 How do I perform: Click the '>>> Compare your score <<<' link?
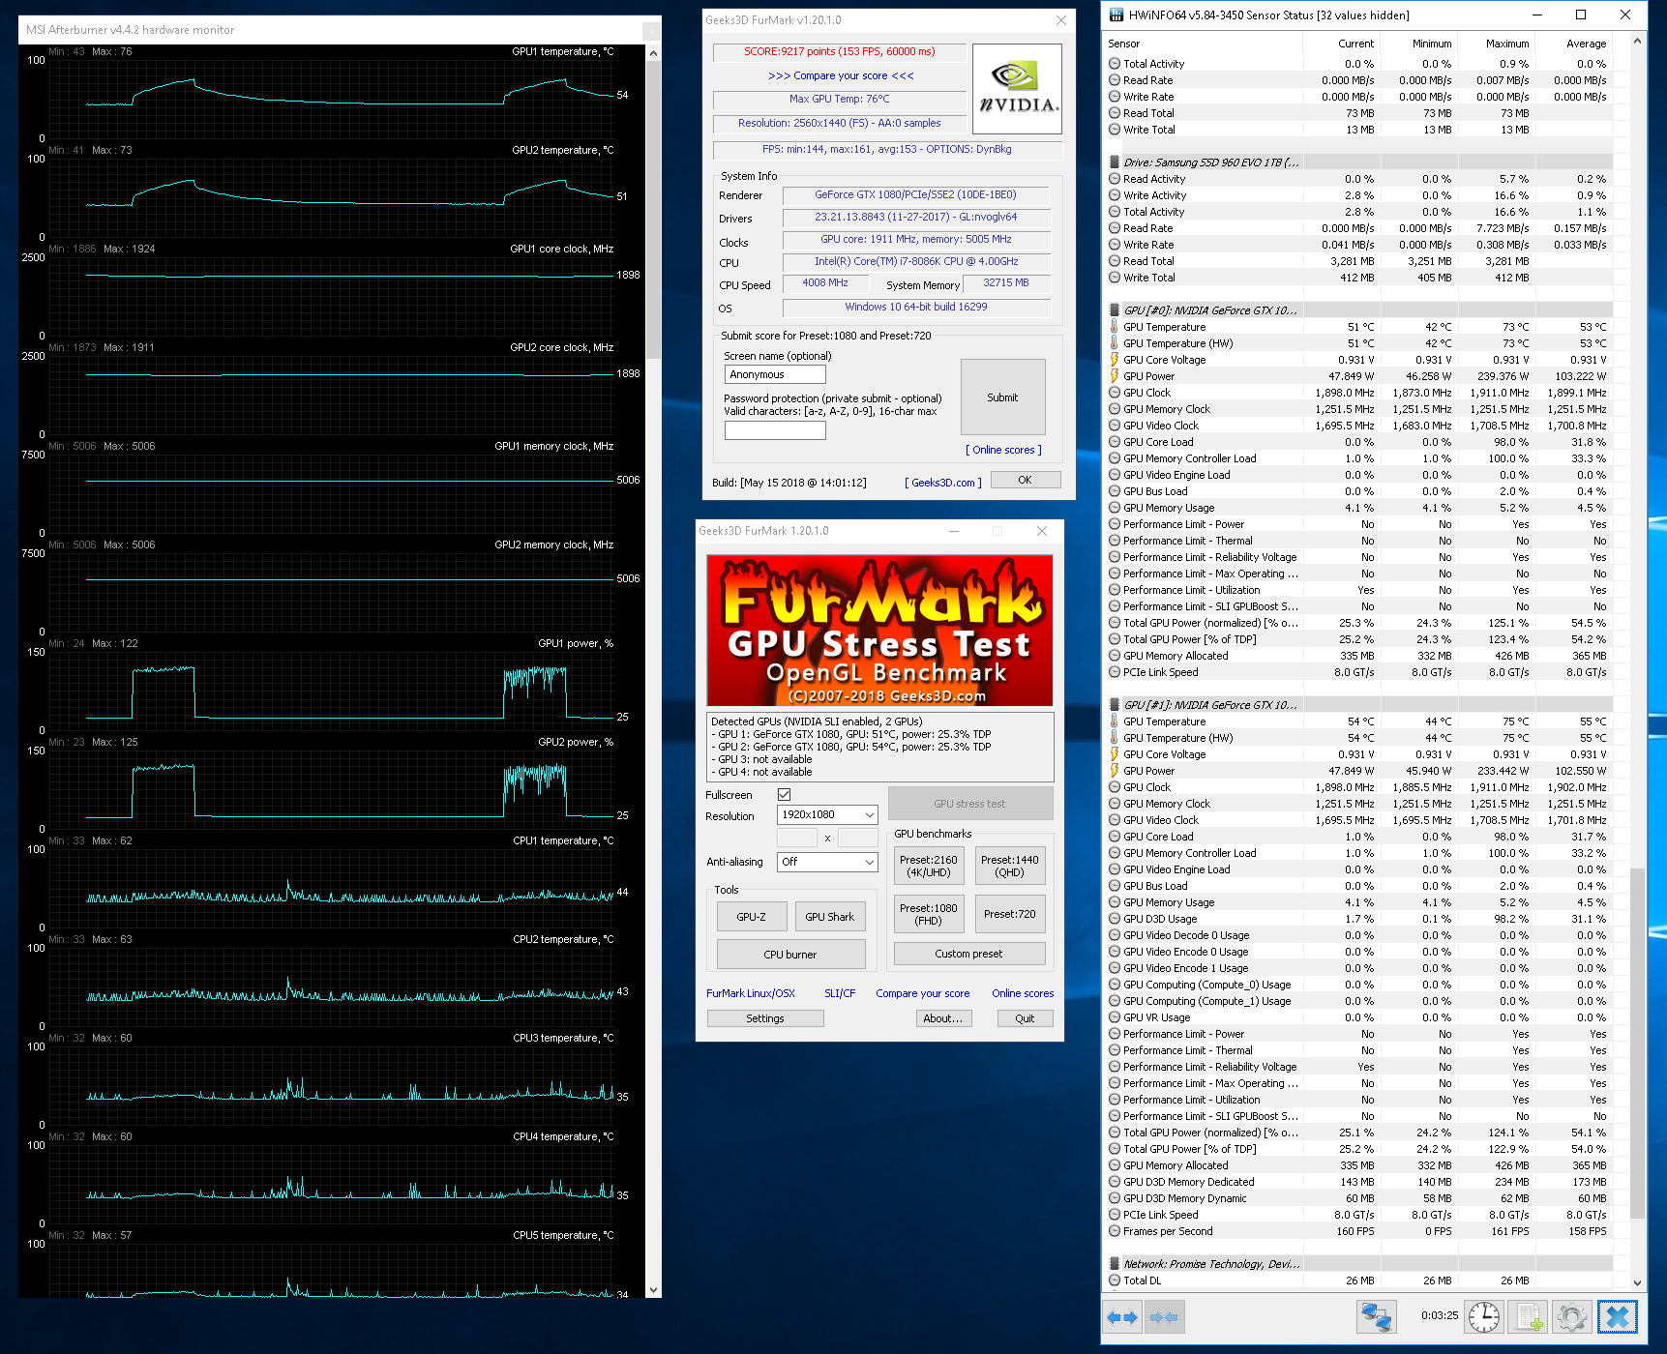841,75
